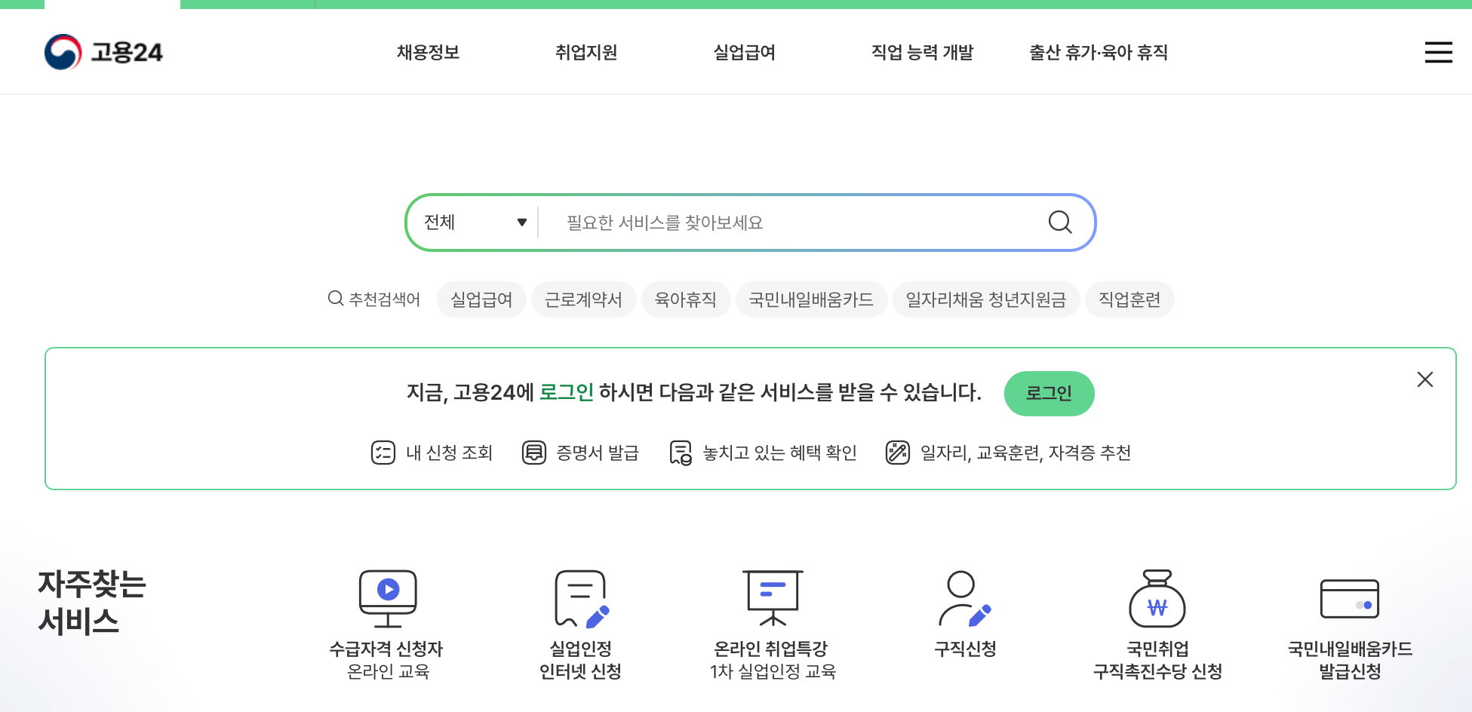The height and width of the screenshot is (712, 1472).
Task: Open the 증명서 발급 document icon
Action: [534, 453]
